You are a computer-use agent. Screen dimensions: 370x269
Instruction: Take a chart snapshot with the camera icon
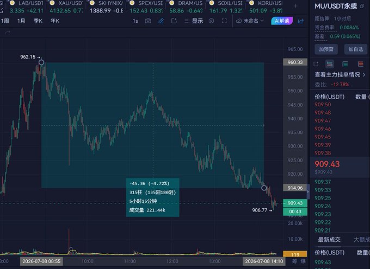(x=148, y=21)
